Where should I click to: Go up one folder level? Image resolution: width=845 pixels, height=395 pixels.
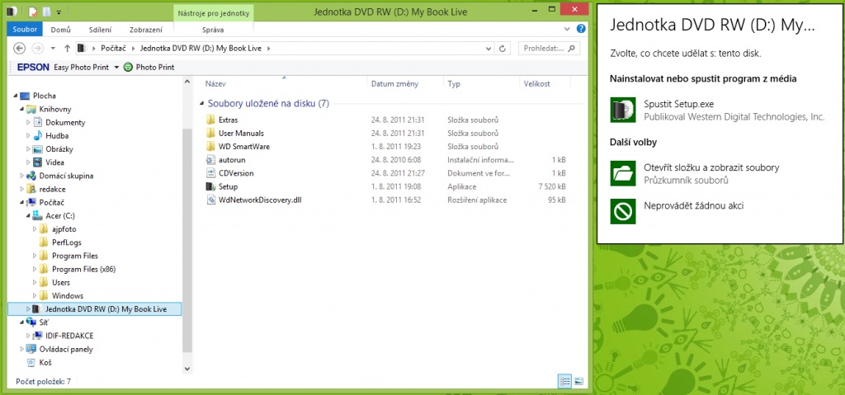(x=68, y=49)
